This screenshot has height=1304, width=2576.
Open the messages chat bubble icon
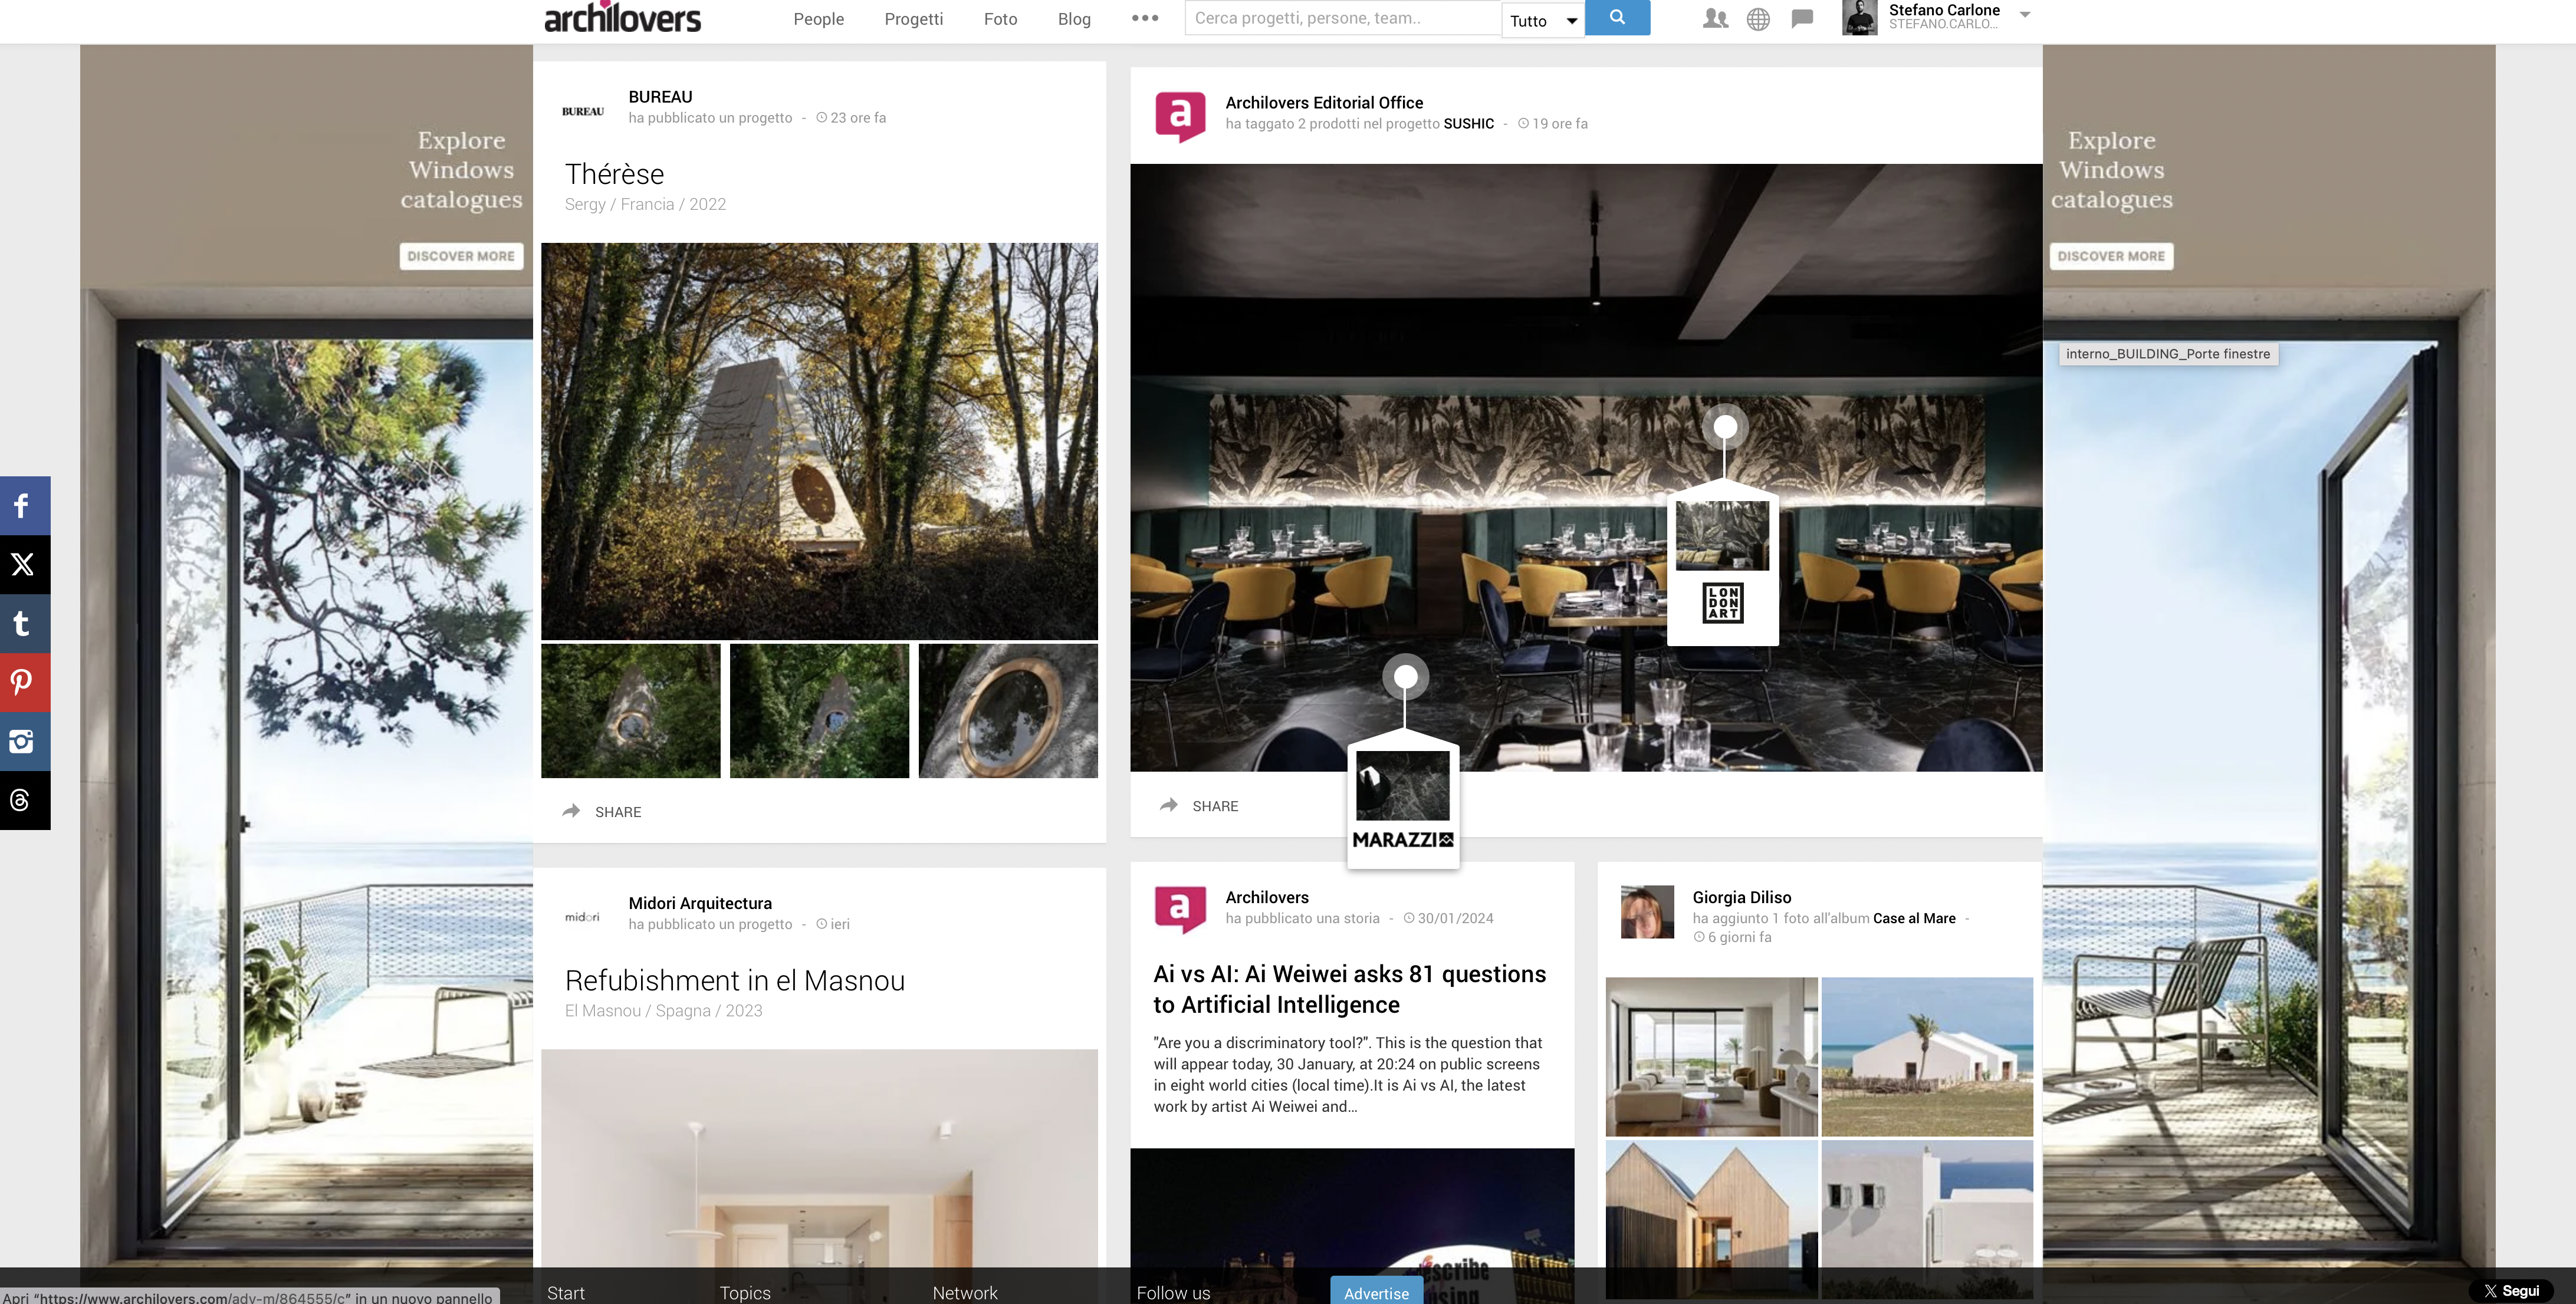point(1802,18)
